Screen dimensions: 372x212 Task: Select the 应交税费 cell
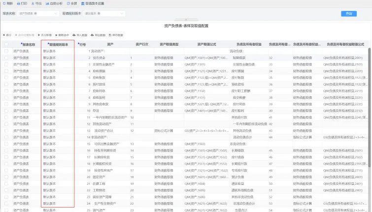point(239,97)
